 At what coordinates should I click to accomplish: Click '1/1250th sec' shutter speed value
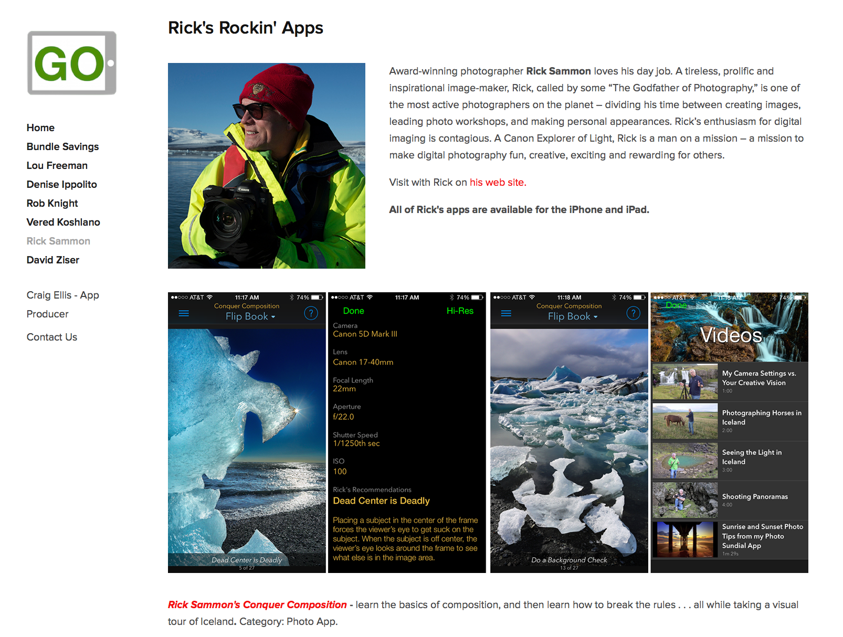(356, 443)
